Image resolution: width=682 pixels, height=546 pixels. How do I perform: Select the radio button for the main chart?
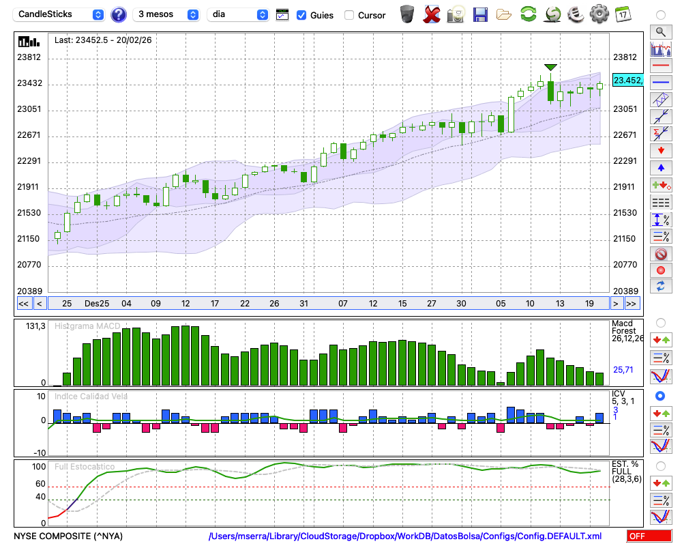click(x=661, y=15)
